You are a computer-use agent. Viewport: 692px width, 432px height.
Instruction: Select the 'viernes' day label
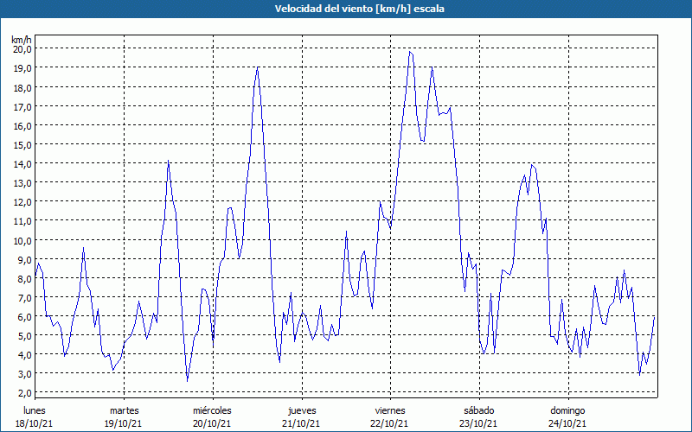click(390, 410)
